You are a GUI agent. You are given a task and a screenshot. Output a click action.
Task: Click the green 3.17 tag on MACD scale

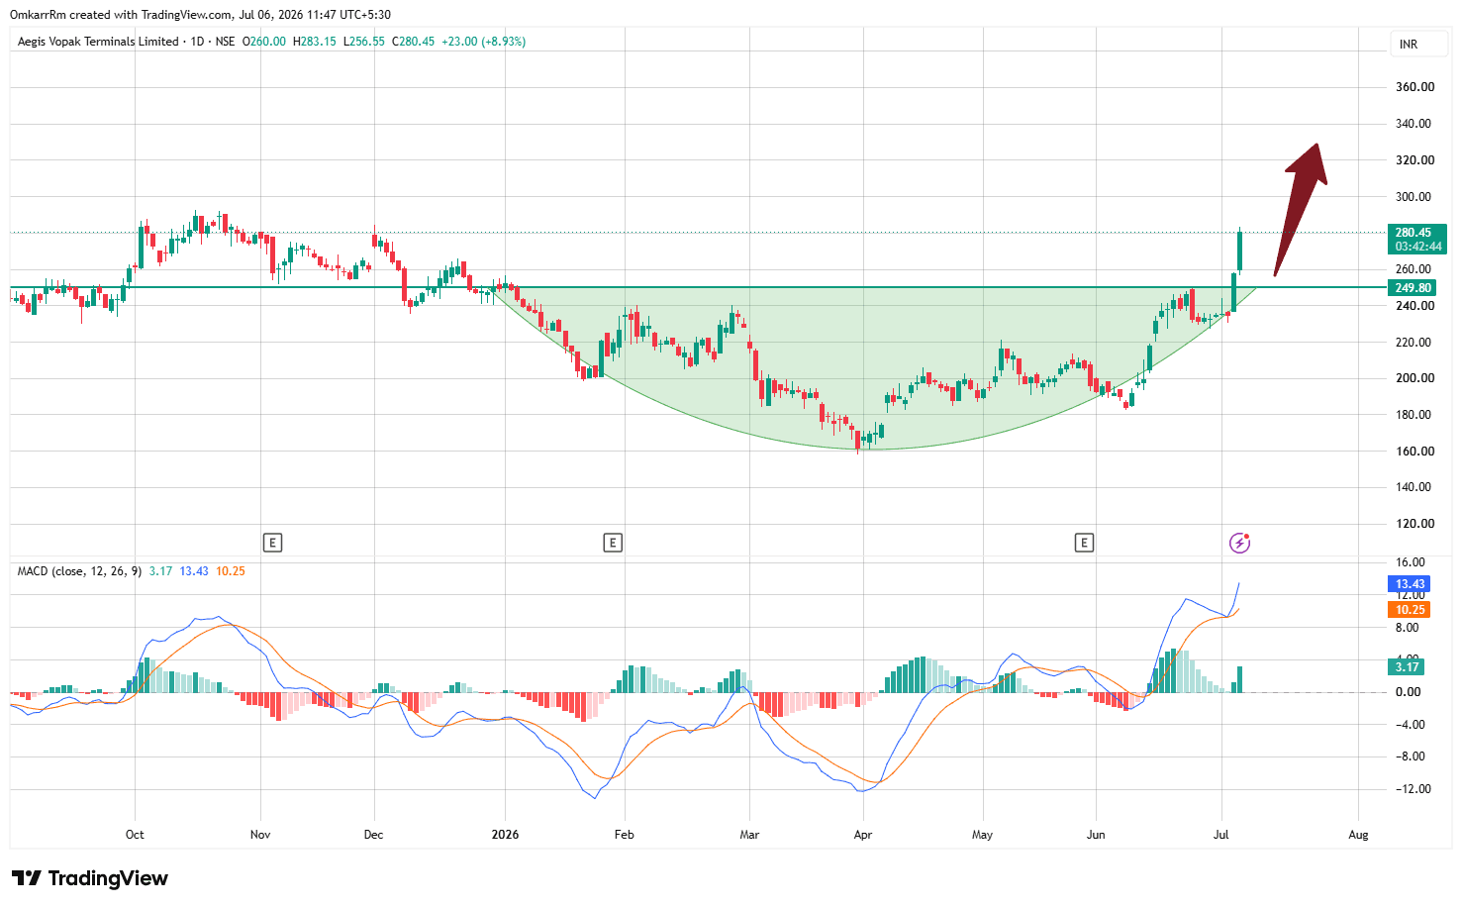coord(1407,667)
